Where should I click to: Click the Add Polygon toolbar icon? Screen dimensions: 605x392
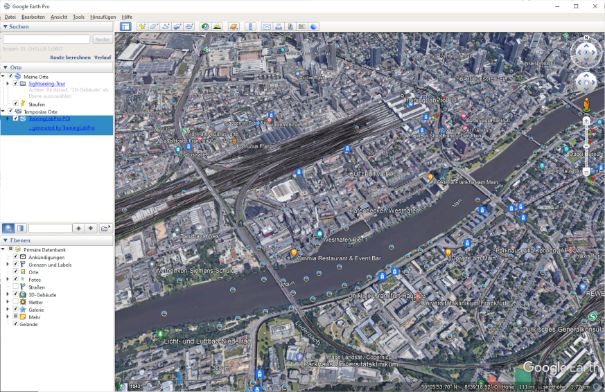coord(154,26)
